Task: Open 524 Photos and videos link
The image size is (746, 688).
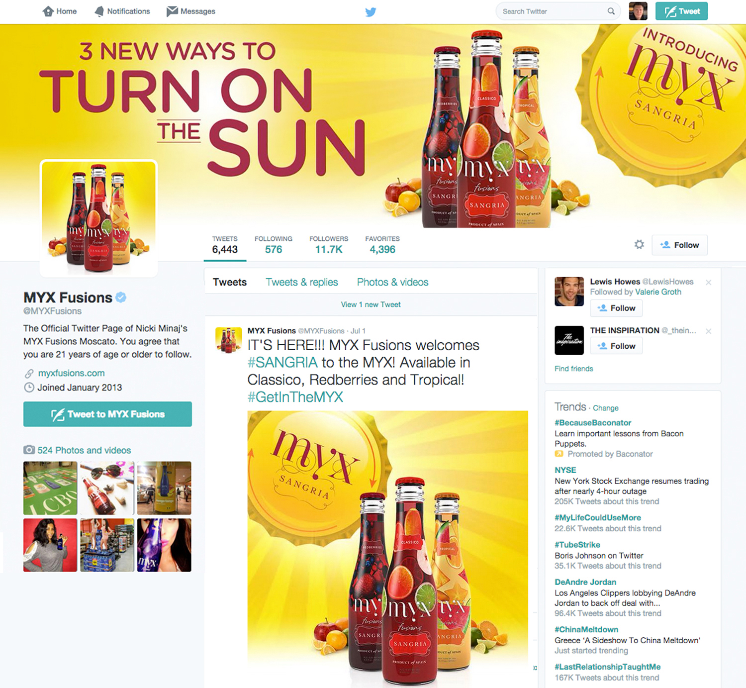Action: 84,450
